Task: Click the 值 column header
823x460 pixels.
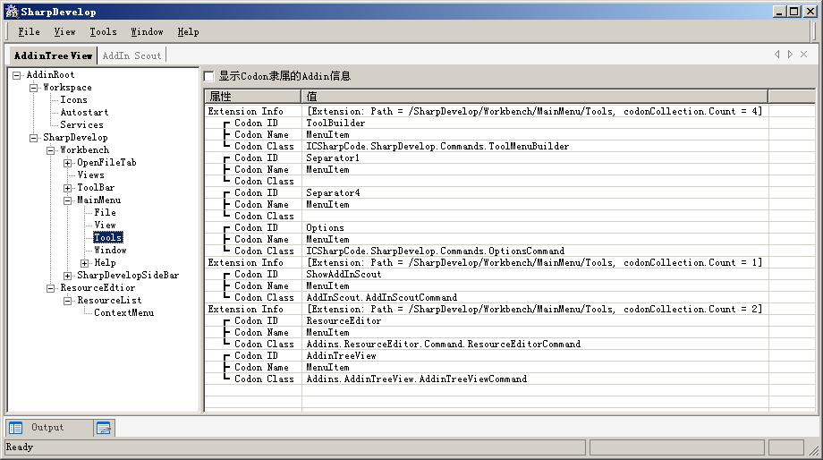Action: click(534, 96)
